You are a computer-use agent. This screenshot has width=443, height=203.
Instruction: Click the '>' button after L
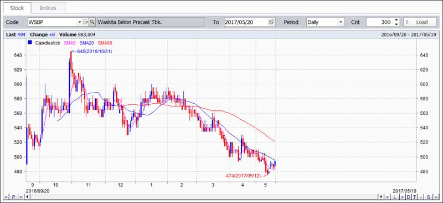click(402, 197)
